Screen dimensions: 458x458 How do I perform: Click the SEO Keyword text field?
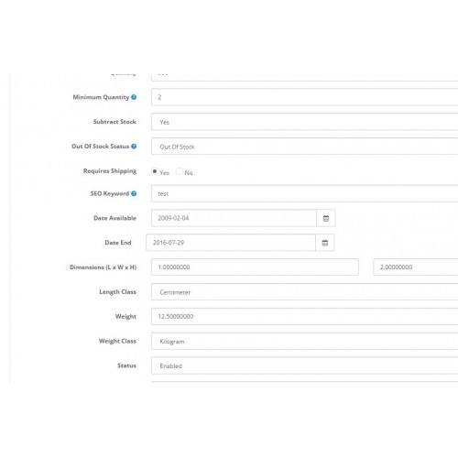pos(304,193)
